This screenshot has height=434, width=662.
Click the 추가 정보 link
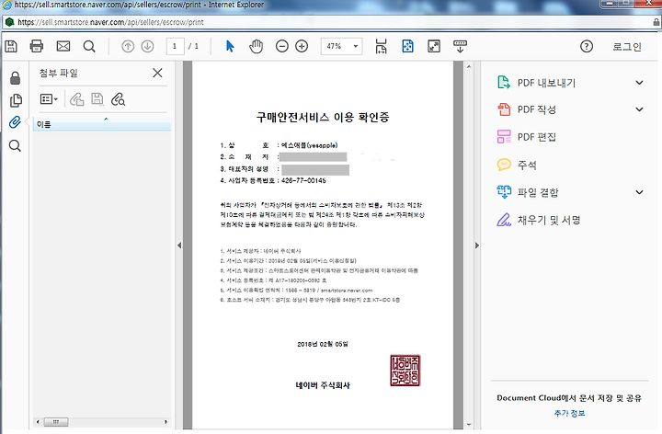[x=569, y=414]
